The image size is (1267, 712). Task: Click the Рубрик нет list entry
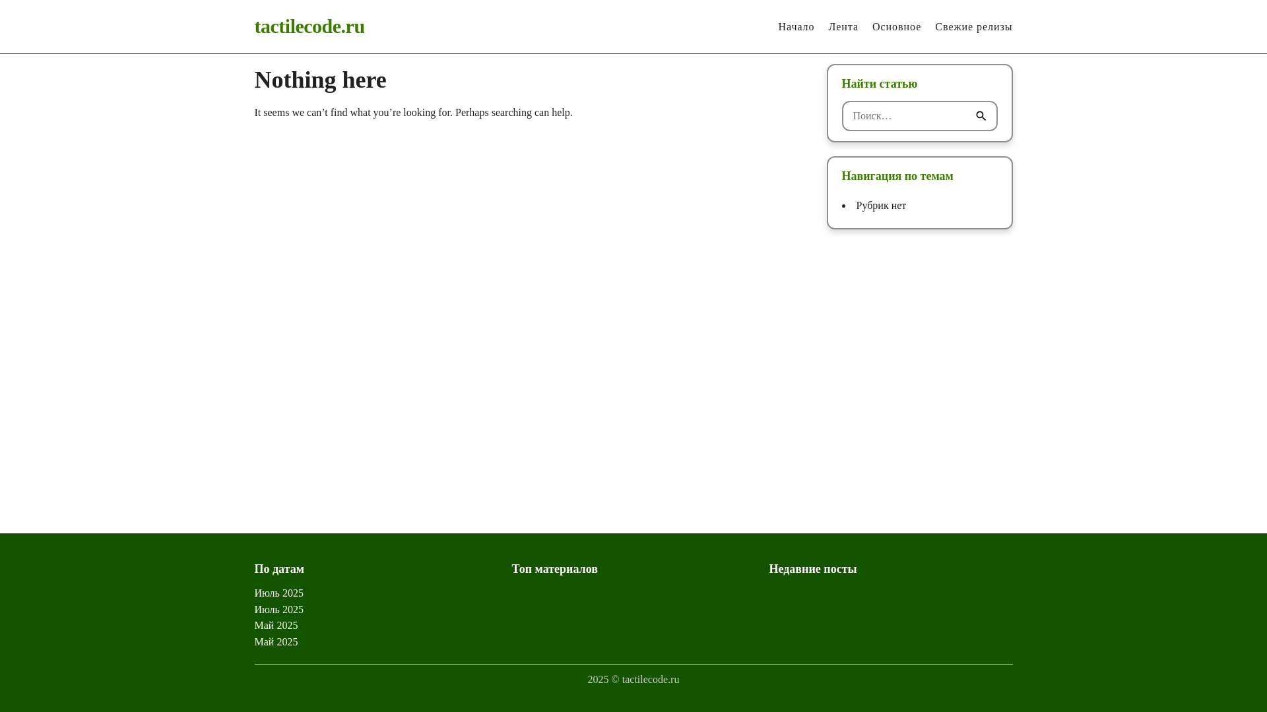(x=881, y=206)
